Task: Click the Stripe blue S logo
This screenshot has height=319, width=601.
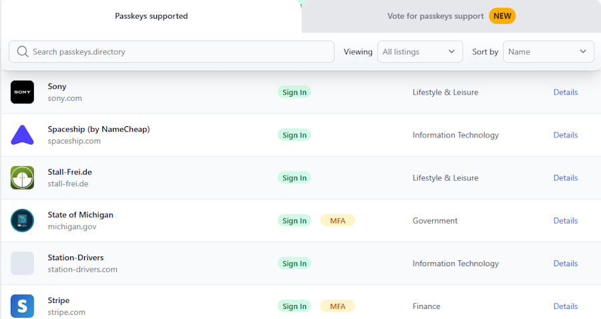Action: [22, 306]
